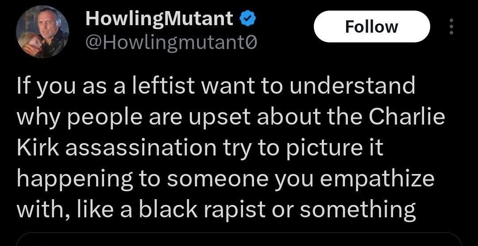Click the word "something" ending the tweet
Screen dimensions: 478x246
pyautogui.click(x=358, y=210)
